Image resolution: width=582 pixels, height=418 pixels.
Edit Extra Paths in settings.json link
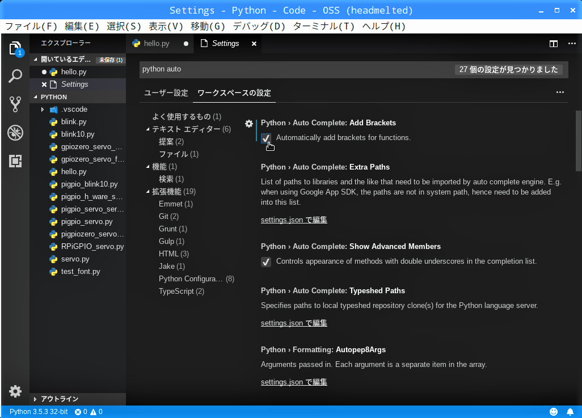[x=294, y=219]
